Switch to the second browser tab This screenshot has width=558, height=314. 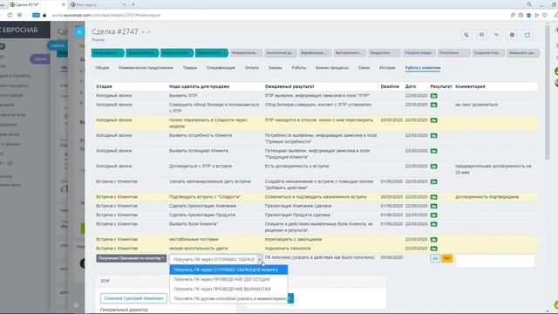[98, 4]
